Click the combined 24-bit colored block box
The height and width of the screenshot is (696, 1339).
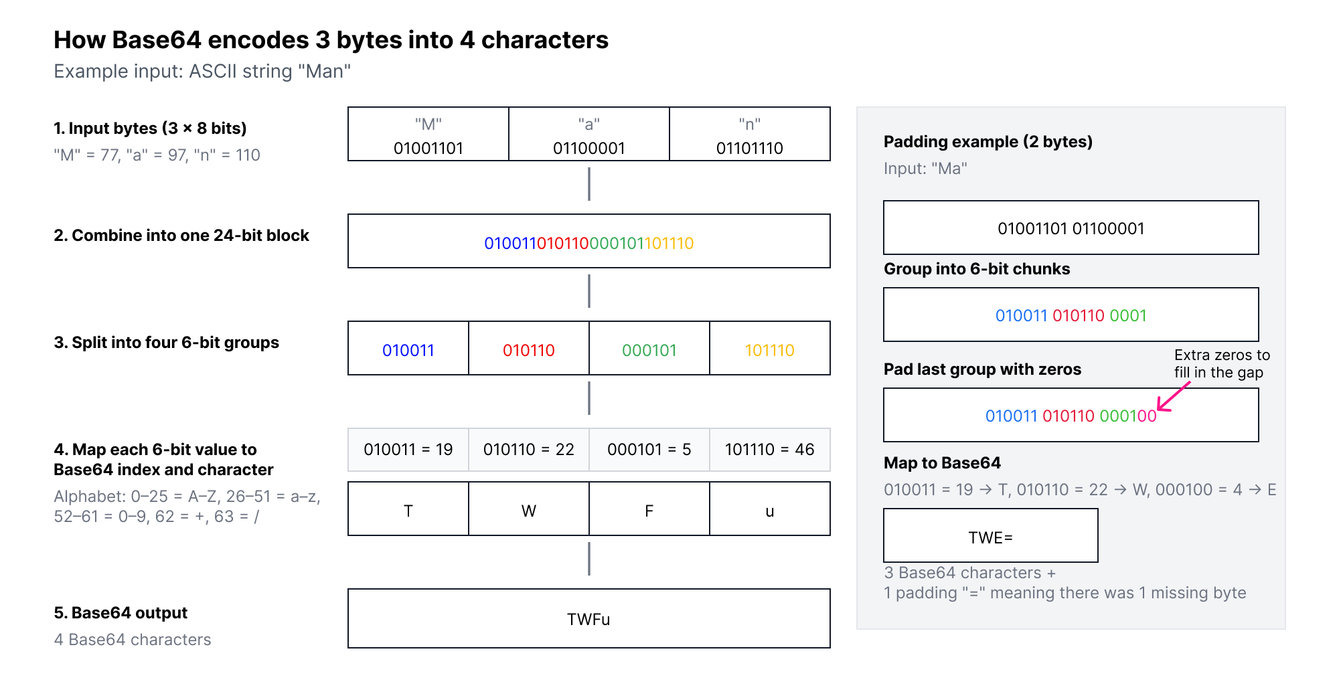589,242
